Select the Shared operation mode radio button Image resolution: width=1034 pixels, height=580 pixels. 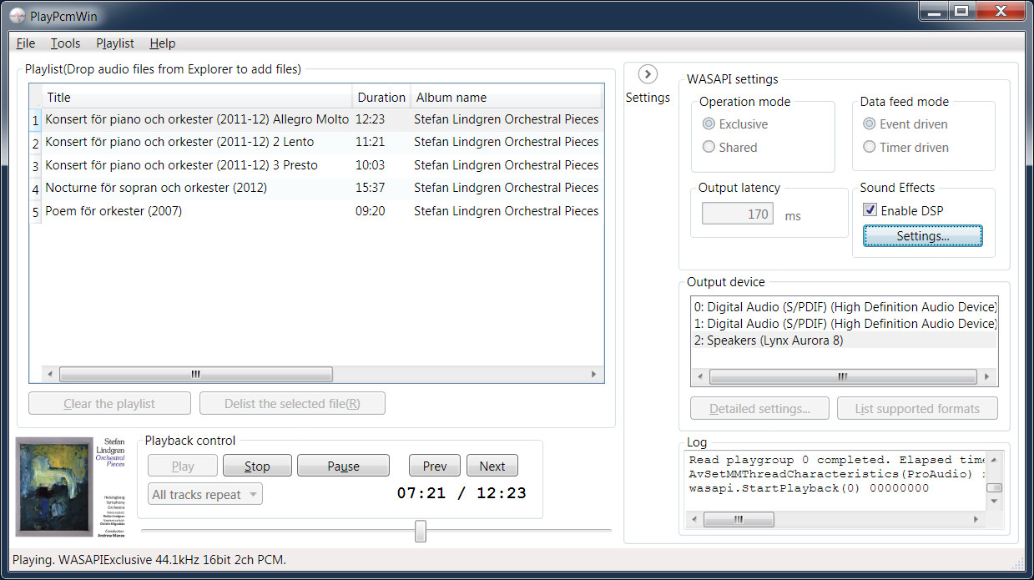[x=709, y=147]
